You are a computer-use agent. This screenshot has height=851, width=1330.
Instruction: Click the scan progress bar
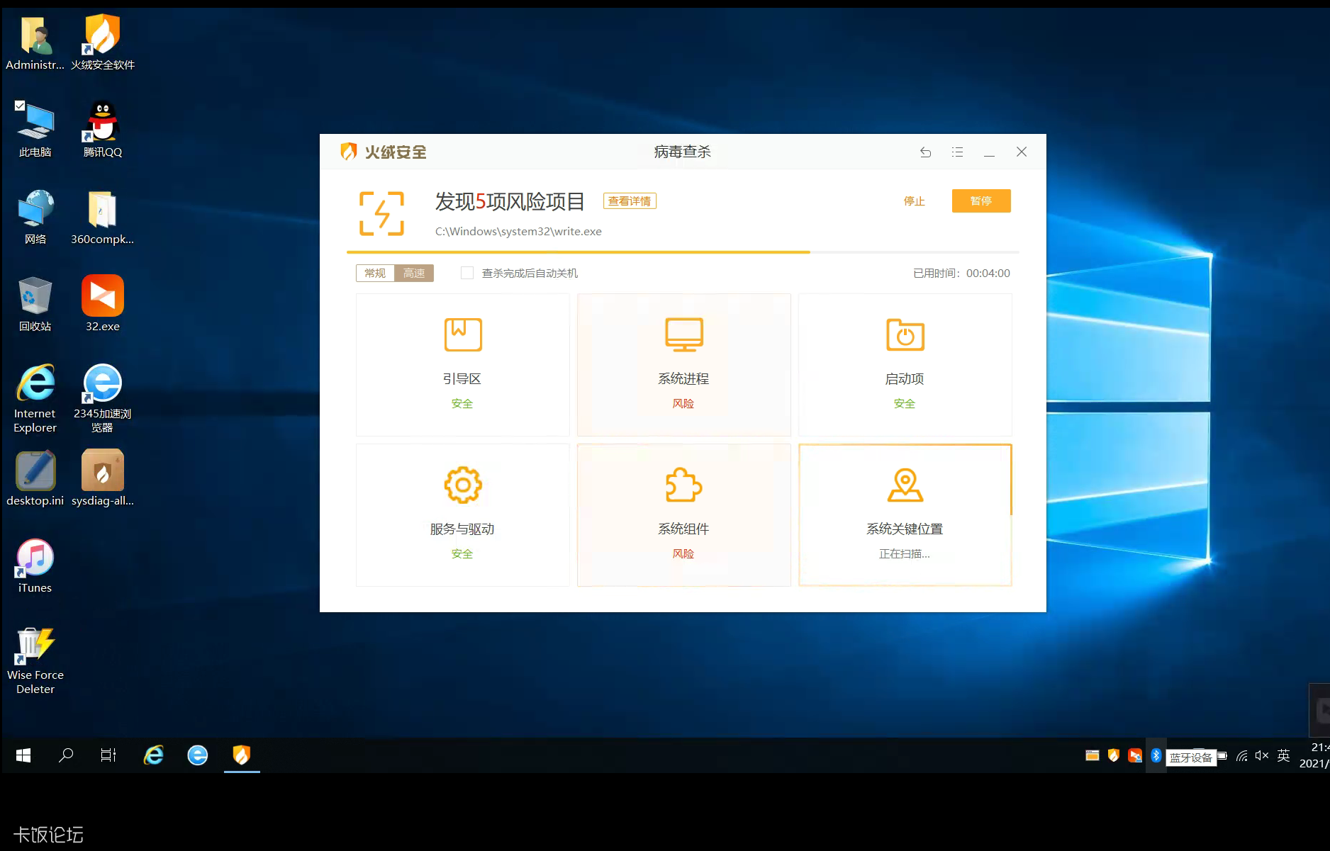pos(683,252)
